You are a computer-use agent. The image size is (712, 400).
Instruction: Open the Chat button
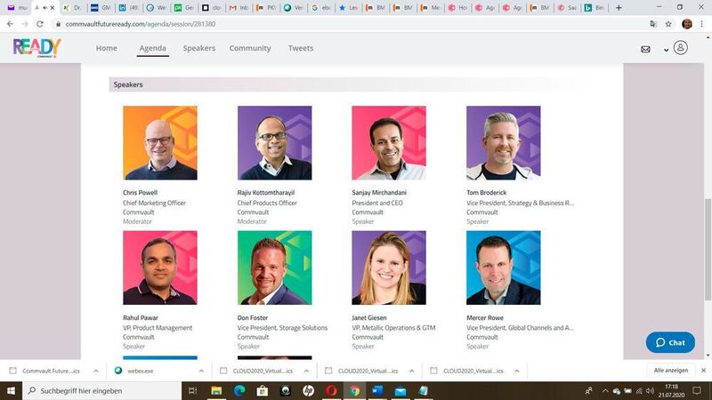click(670, 342)
